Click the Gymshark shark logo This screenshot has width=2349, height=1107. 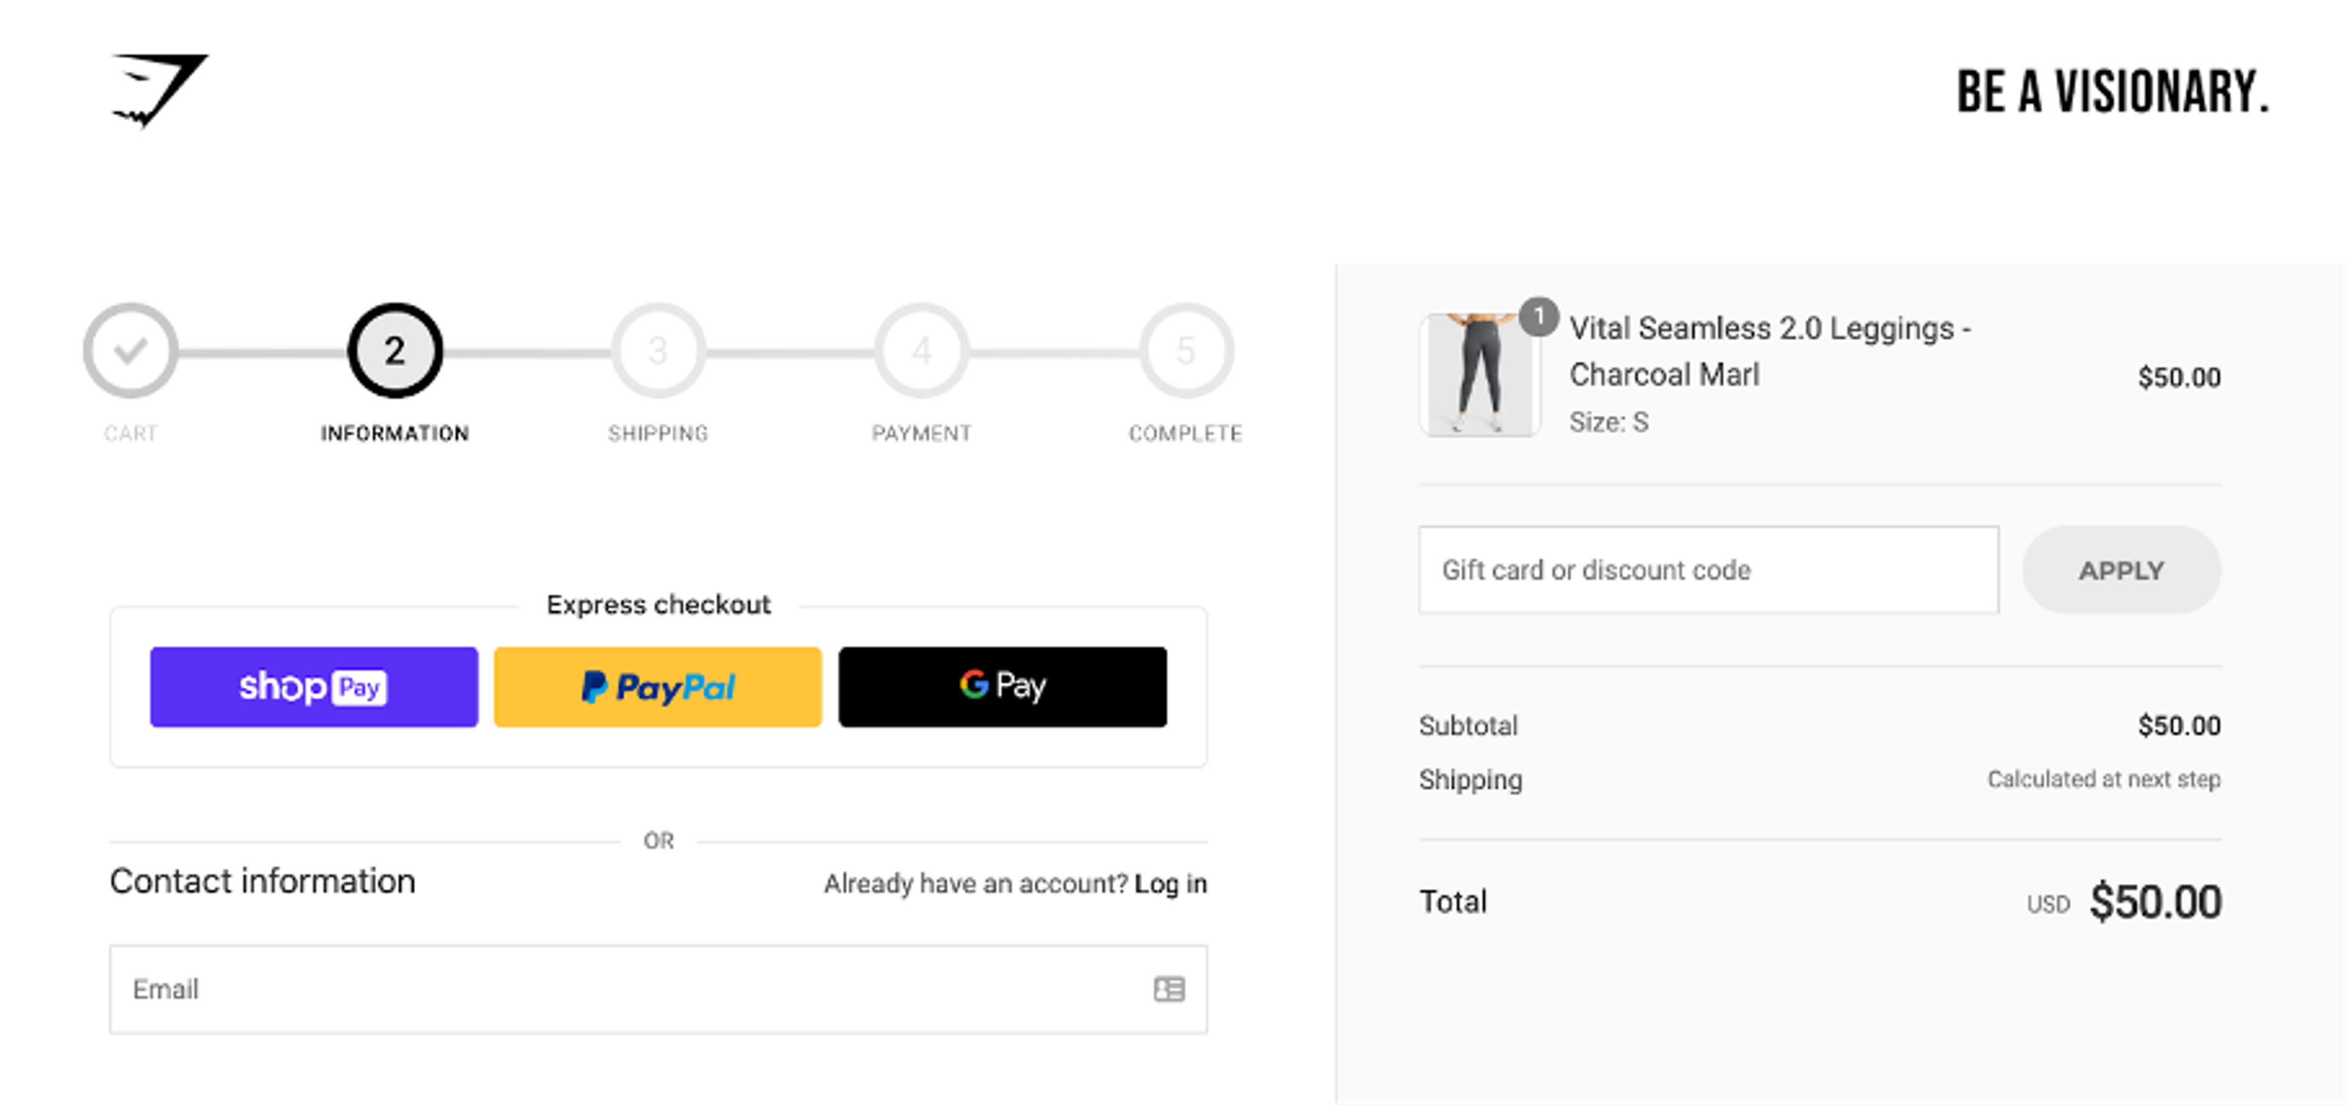click(160, 91)
